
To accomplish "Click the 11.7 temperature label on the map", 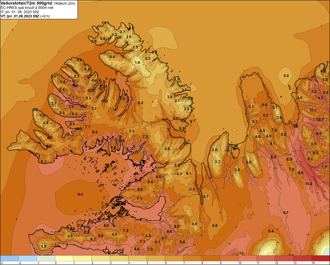I will pos(84,106).
